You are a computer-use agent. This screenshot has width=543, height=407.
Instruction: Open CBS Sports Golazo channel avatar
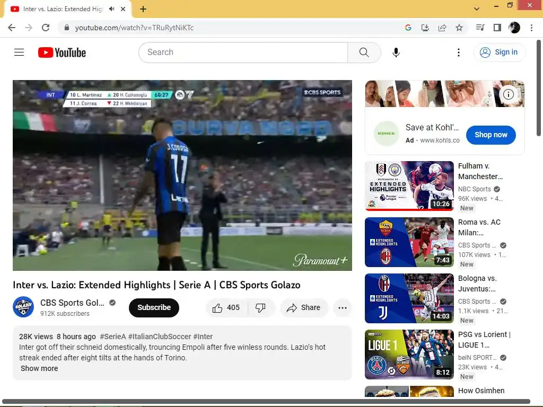click(x=23, y=307)
